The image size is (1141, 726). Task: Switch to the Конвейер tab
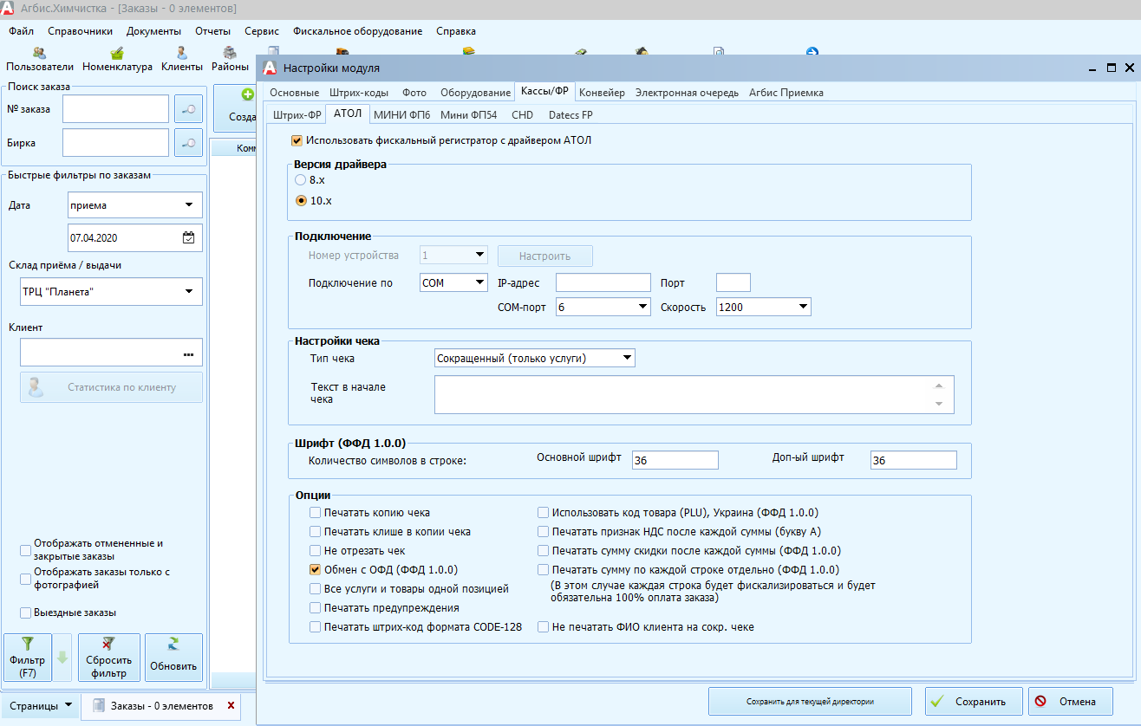coord(602,93)
